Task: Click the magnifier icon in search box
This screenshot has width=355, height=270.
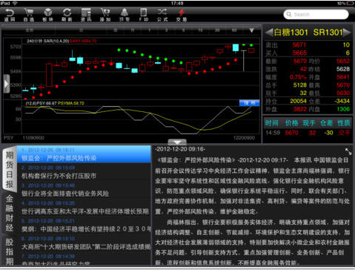Action: [x=288, y=14]
